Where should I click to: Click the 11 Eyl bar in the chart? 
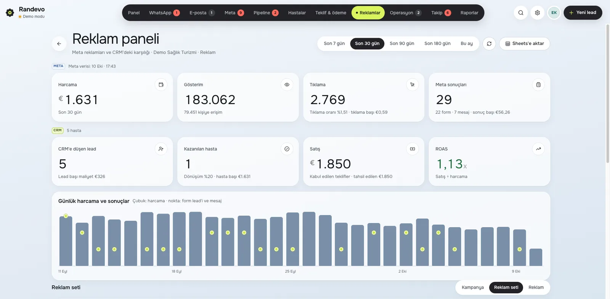click(x=66, y=241)
